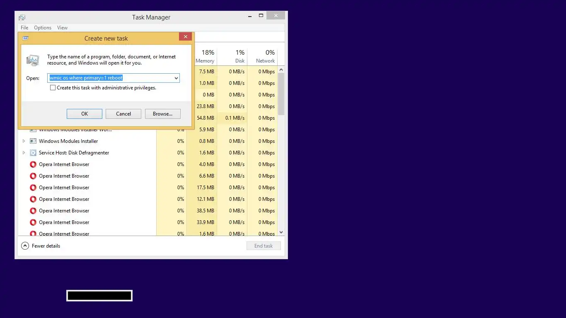Sort by the Disk column header
The height and width of the screenshot is (318, 566).
coord(240,61)
